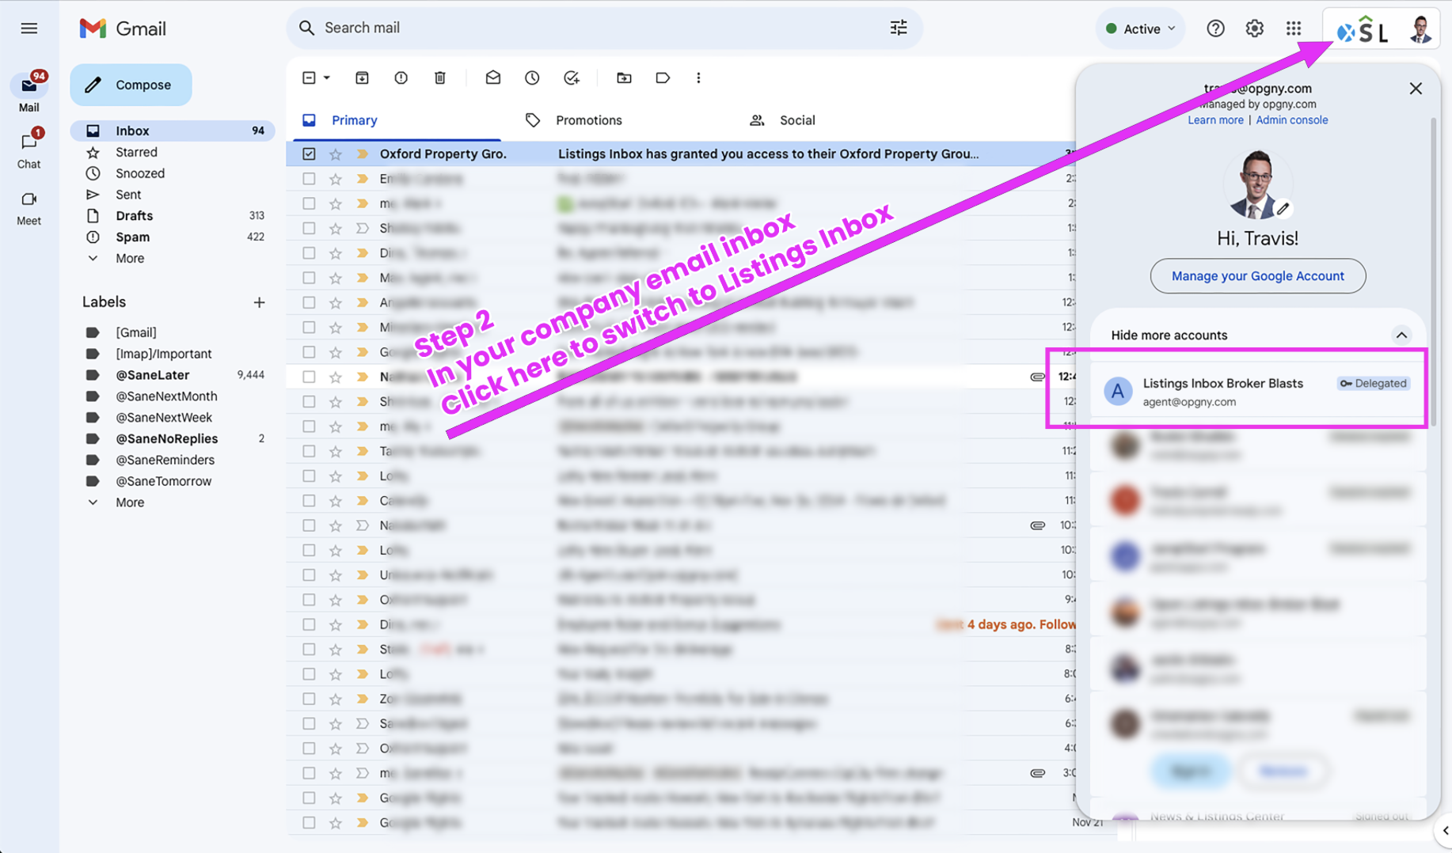1452x853 pixels.
Task: Open the More options three-dot menu
Action: (698, 78)
